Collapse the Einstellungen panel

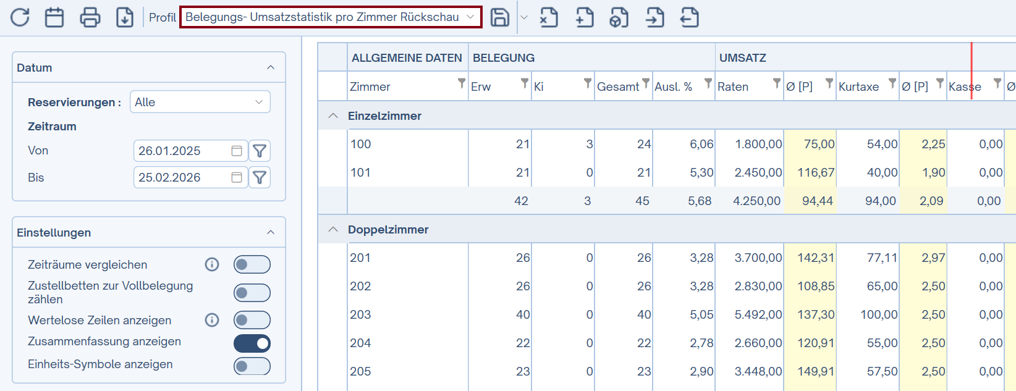point(271,232)
